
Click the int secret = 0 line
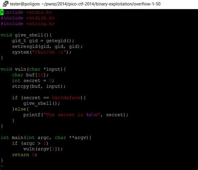pos(33,81)
